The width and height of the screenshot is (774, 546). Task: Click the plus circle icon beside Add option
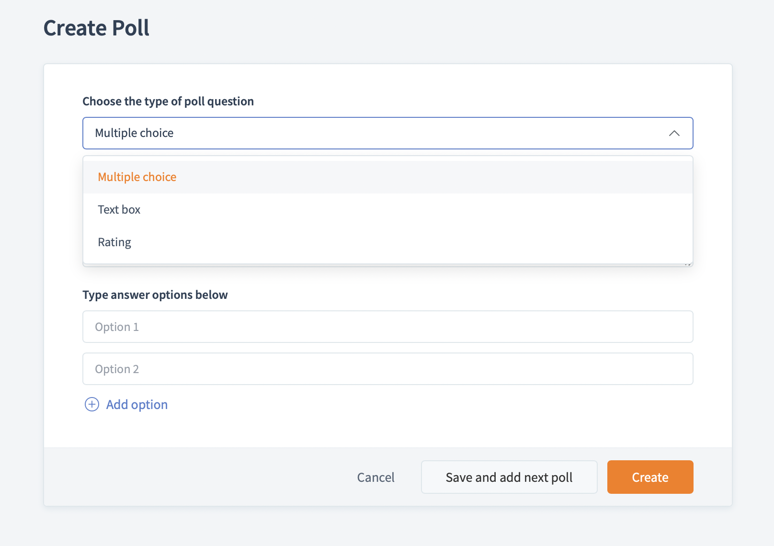(91, 405)
